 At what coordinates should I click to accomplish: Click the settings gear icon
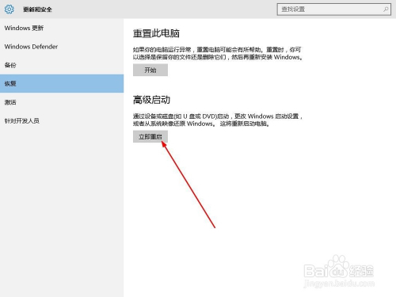point(9,10)
